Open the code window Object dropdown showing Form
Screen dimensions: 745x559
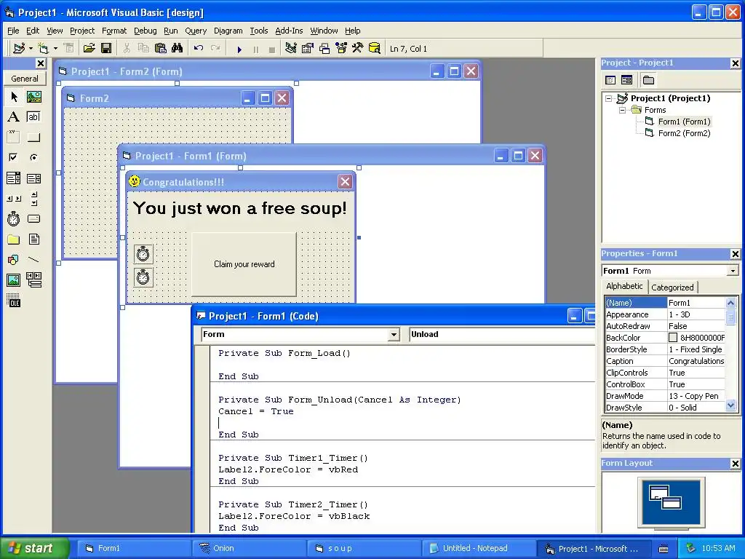[x=394, y=335]
